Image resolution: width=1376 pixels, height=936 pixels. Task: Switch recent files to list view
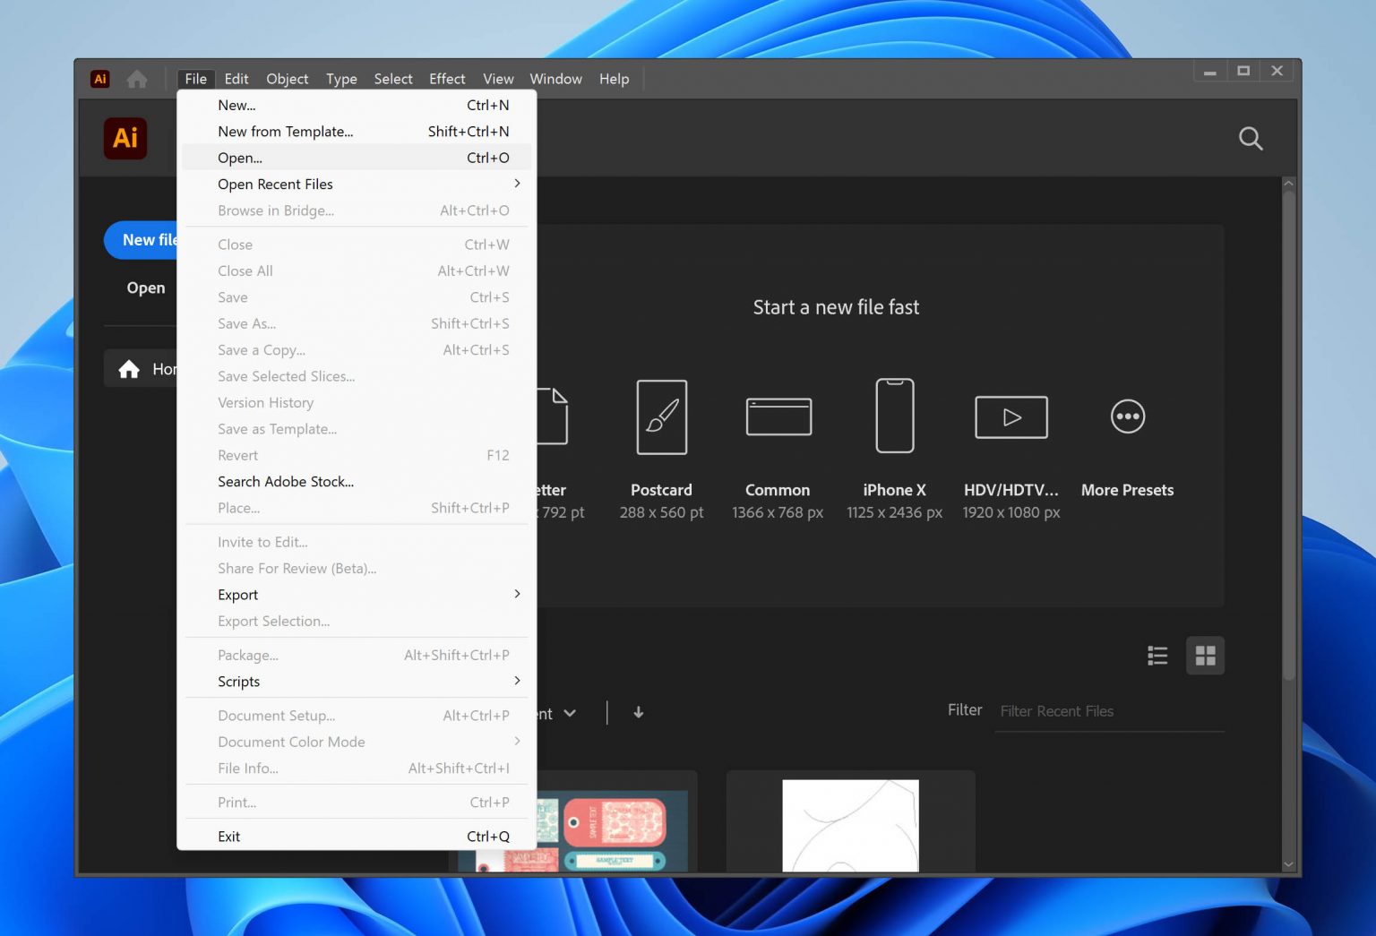(1157, 655)
